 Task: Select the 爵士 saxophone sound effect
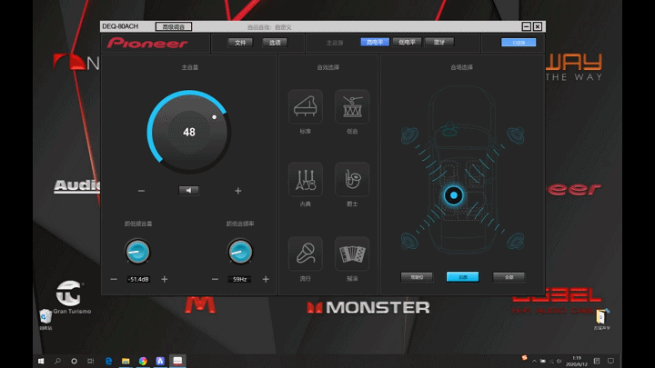point(352,179)
